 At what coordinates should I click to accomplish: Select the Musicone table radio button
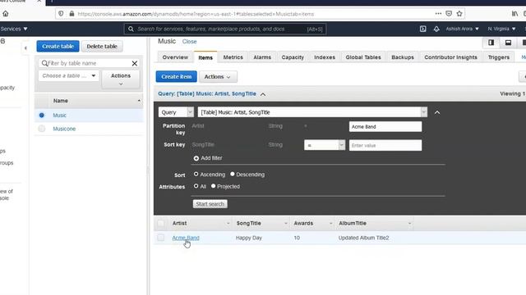(x=42, y=129)
